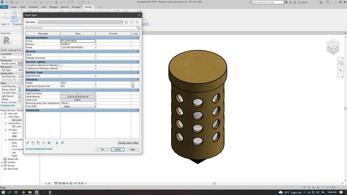Viewport: 347px width, 195px height.
Task: Click the ViewCube in the 3D view
Action: [x=333, y=47]
